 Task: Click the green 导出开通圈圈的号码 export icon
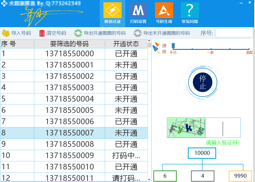click(78, 33)
